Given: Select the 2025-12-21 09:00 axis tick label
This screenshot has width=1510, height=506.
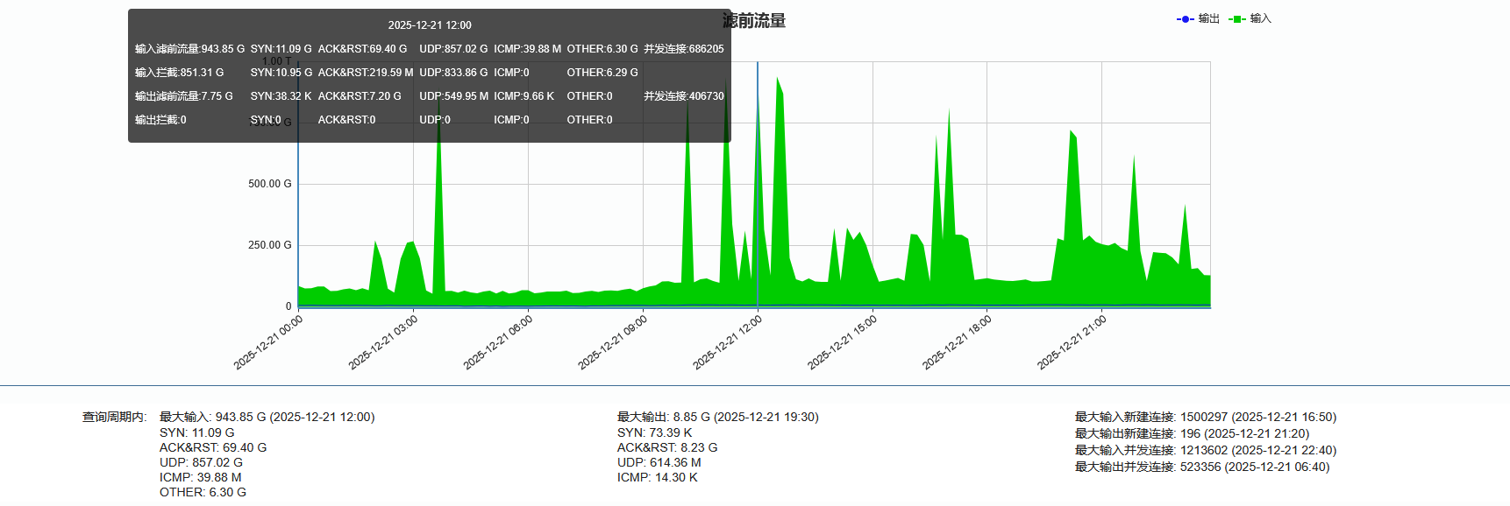Looking at the screenshot, I should pyautogui.click(x=613, y=342).
